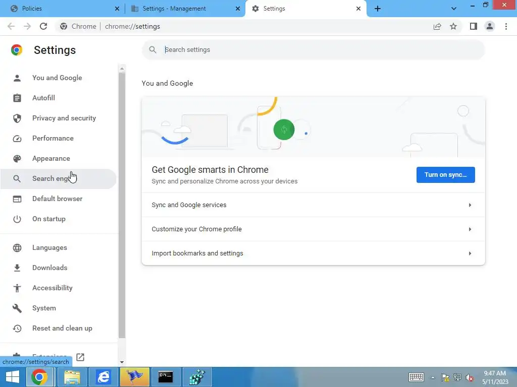The height and width of the screenshot is (387, 517).
Task: Open Default browser settings label
Action: (58, 199)
